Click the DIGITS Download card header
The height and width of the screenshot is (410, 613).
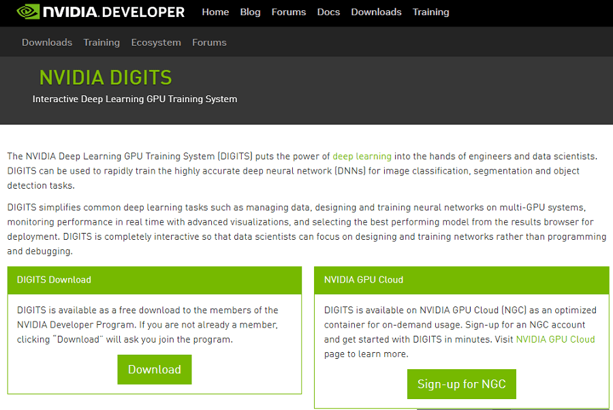pos(155,280)
